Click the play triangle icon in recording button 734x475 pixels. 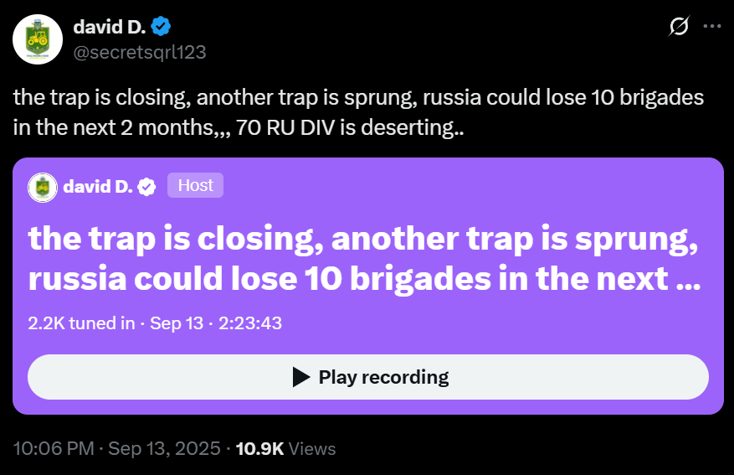point(301,377)
